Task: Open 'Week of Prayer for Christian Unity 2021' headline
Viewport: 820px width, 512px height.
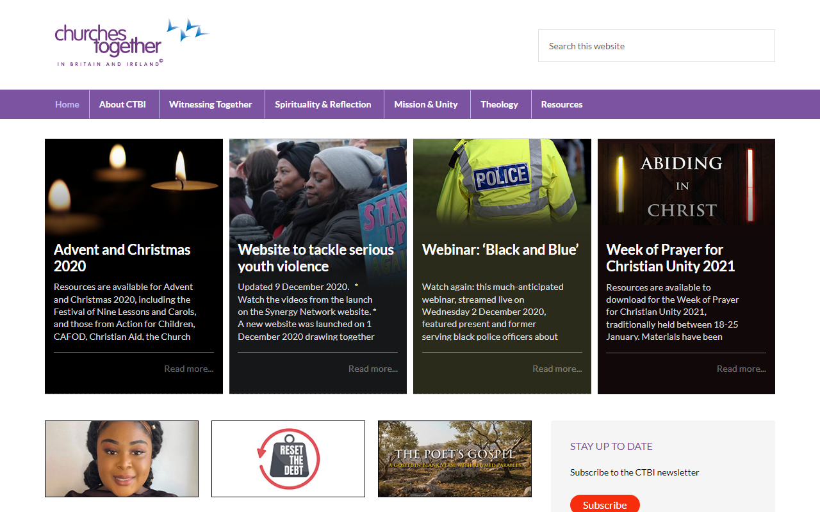Action: (671, 258)
